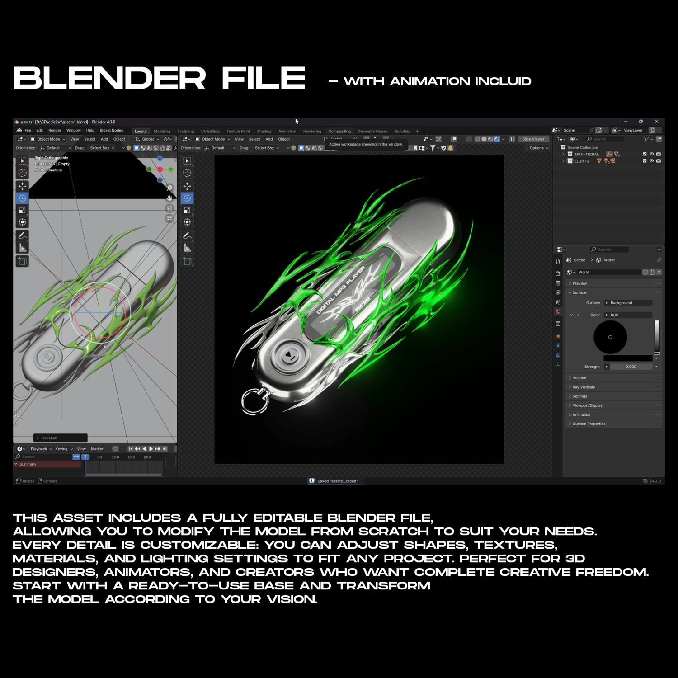Hide the MP3+TRIBAL collection with the eye icon
This screenshot has width=678, height=678.
[652, 154]
